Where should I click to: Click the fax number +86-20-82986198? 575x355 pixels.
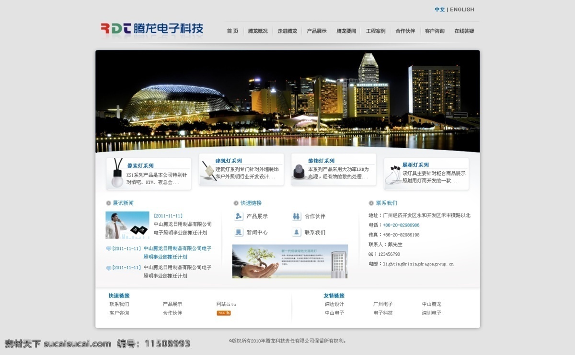coord(401,235)
